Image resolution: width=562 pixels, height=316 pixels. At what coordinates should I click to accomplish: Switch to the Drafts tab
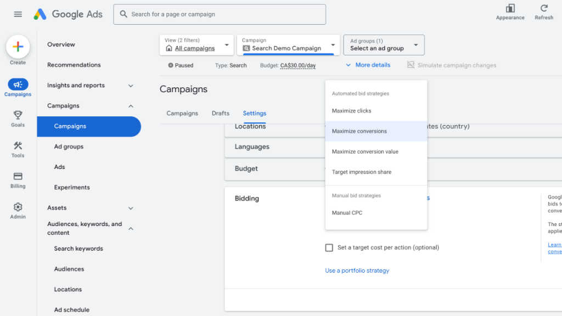tap(220, 114)
